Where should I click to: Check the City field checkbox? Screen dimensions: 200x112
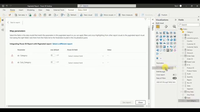(x=183, y=35)
